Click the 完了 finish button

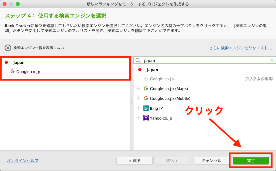point(251,161)
